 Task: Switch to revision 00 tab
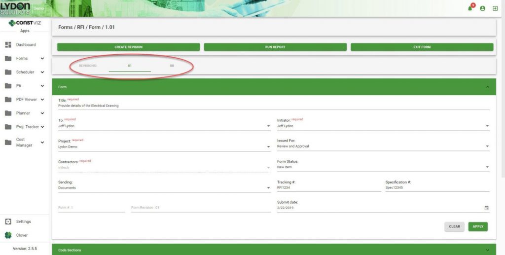point(172,66)
